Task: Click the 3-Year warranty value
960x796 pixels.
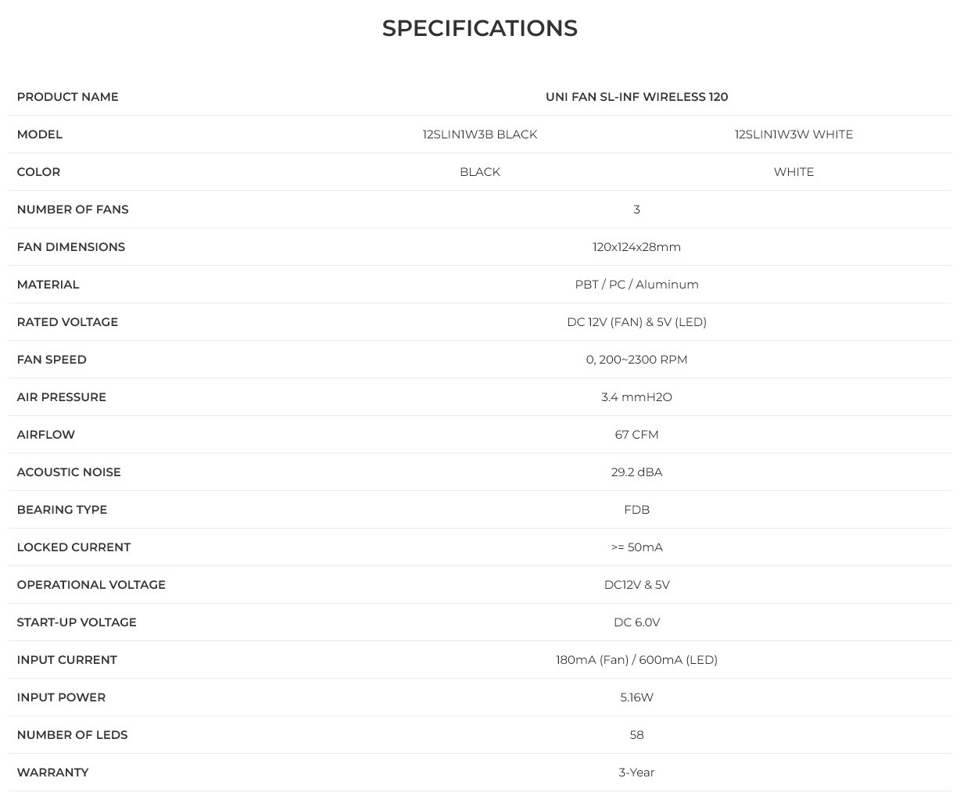Action: pyautogui.click(x=636, y=773)
